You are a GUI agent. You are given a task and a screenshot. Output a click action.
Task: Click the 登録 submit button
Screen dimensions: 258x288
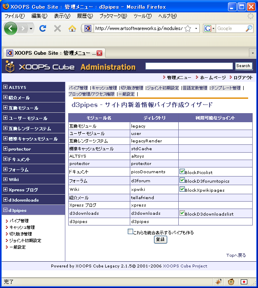(161, 239)
